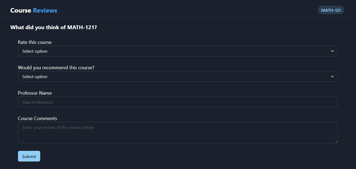Screen dimensions: 356x169
Task: Click the MATH-121 course badge
Action: click(331, 10)
